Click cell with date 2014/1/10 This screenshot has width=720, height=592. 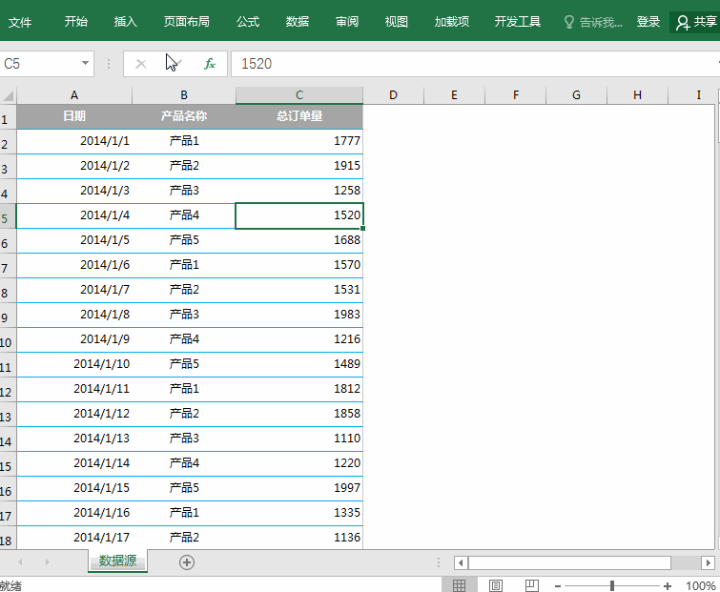pyautogui.click(x=74, y=364)
